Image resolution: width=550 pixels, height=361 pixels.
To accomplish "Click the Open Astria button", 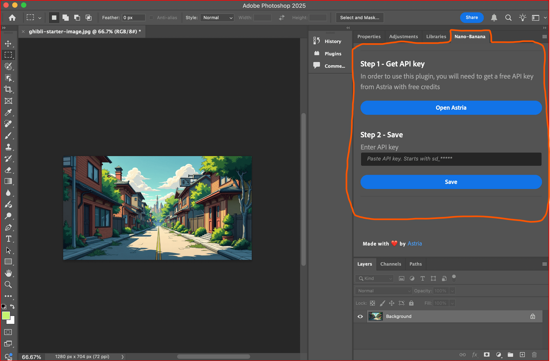I will (451, 108).
